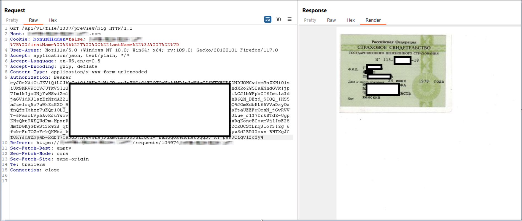This screenshot has height=221, width=522.
Task: Click the Sec-Fetch-Dest: empty line
Action: click(x=41, y=148)
